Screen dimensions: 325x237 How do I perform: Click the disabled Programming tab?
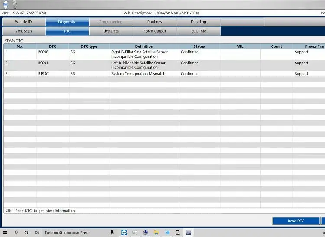pyautogui.click(x=111, y=22)
